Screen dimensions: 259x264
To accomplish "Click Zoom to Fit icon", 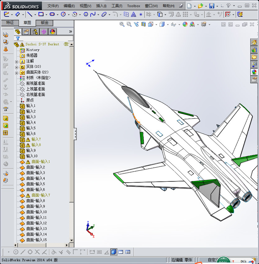I will (122, 25).
